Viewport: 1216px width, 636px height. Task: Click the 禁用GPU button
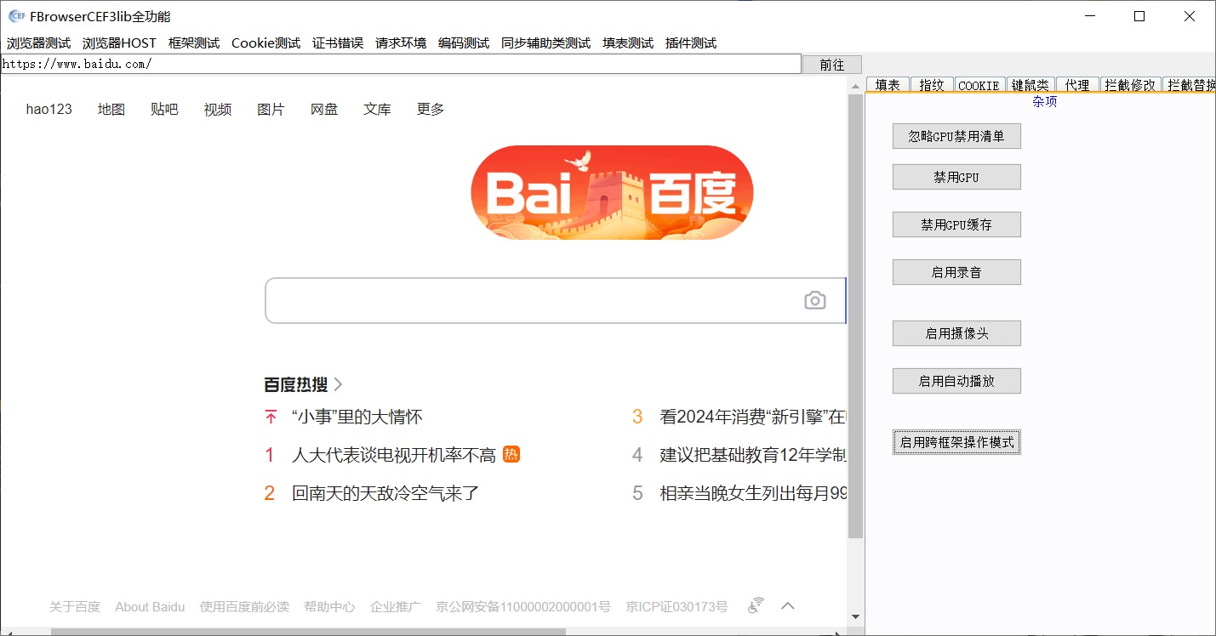(x=956, y=177)
